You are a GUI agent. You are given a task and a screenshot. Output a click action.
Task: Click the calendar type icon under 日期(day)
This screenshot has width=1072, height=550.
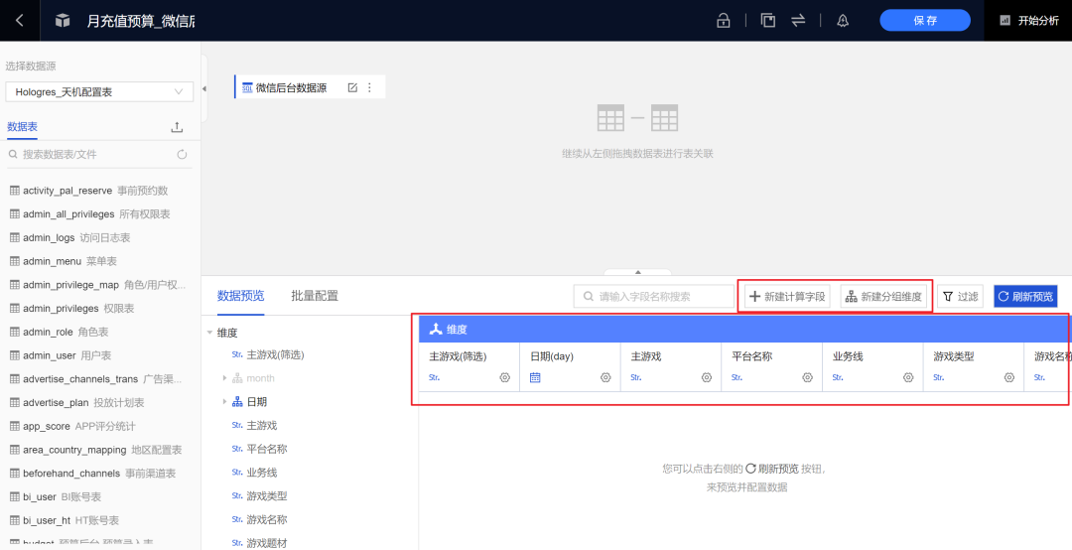535,377
